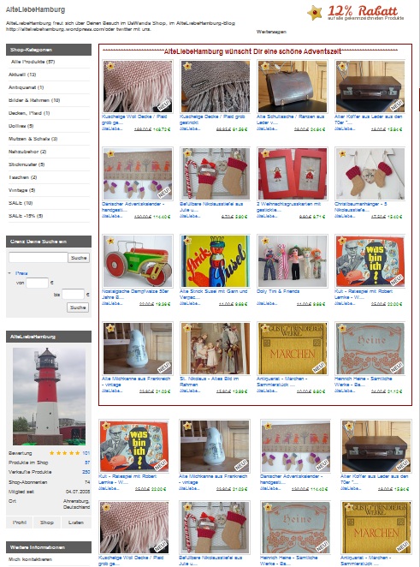The height and width of the screenshot is (567, 420).
Task: Click the Suche button next to search field
Action: 79,258
